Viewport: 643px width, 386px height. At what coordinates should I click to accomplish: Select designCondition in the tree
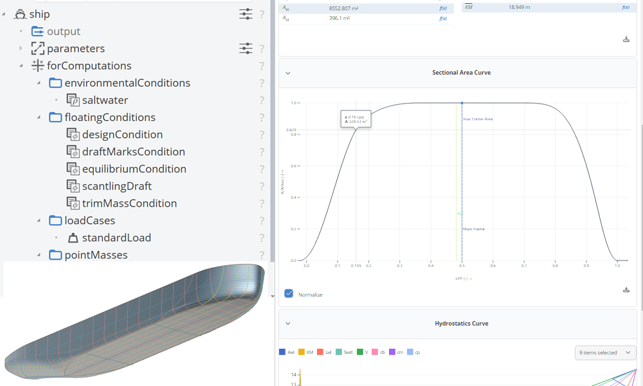[x=122, y=134]
